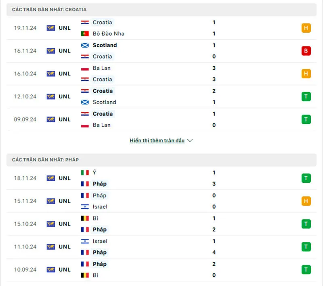
Task: Click the red B result badge
Action: [x=306, y=51]
